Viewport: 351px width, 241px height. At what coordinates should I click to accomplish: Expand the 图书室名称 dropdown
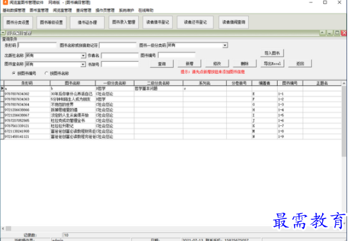(83, 64)
